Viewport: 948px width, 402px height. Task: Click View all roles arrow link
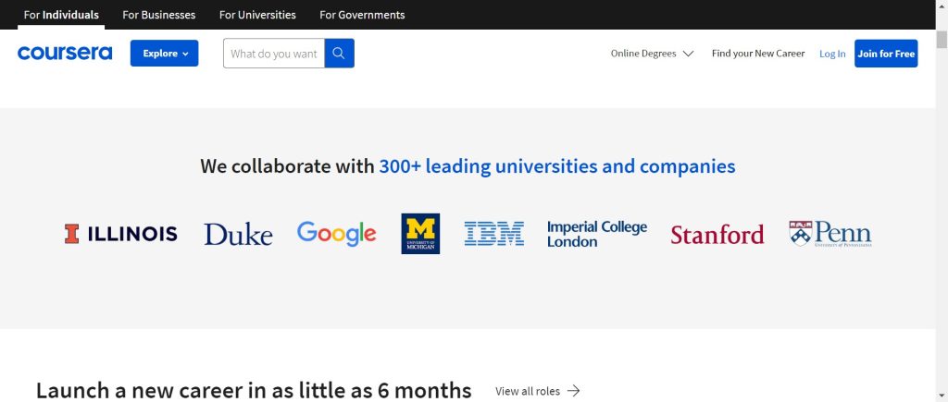pyautogui.click(x=538, y=391)
